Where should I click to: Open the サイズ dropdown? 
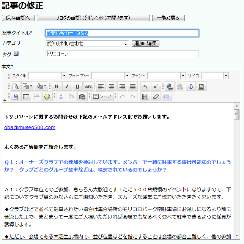[215, 76]
